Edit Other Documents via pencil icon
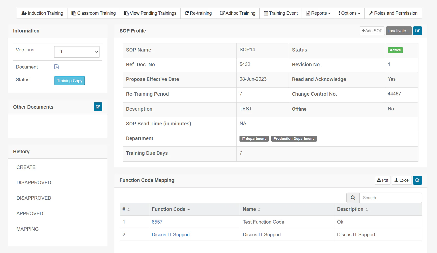The image size is (437, 253). coord(98,107)
